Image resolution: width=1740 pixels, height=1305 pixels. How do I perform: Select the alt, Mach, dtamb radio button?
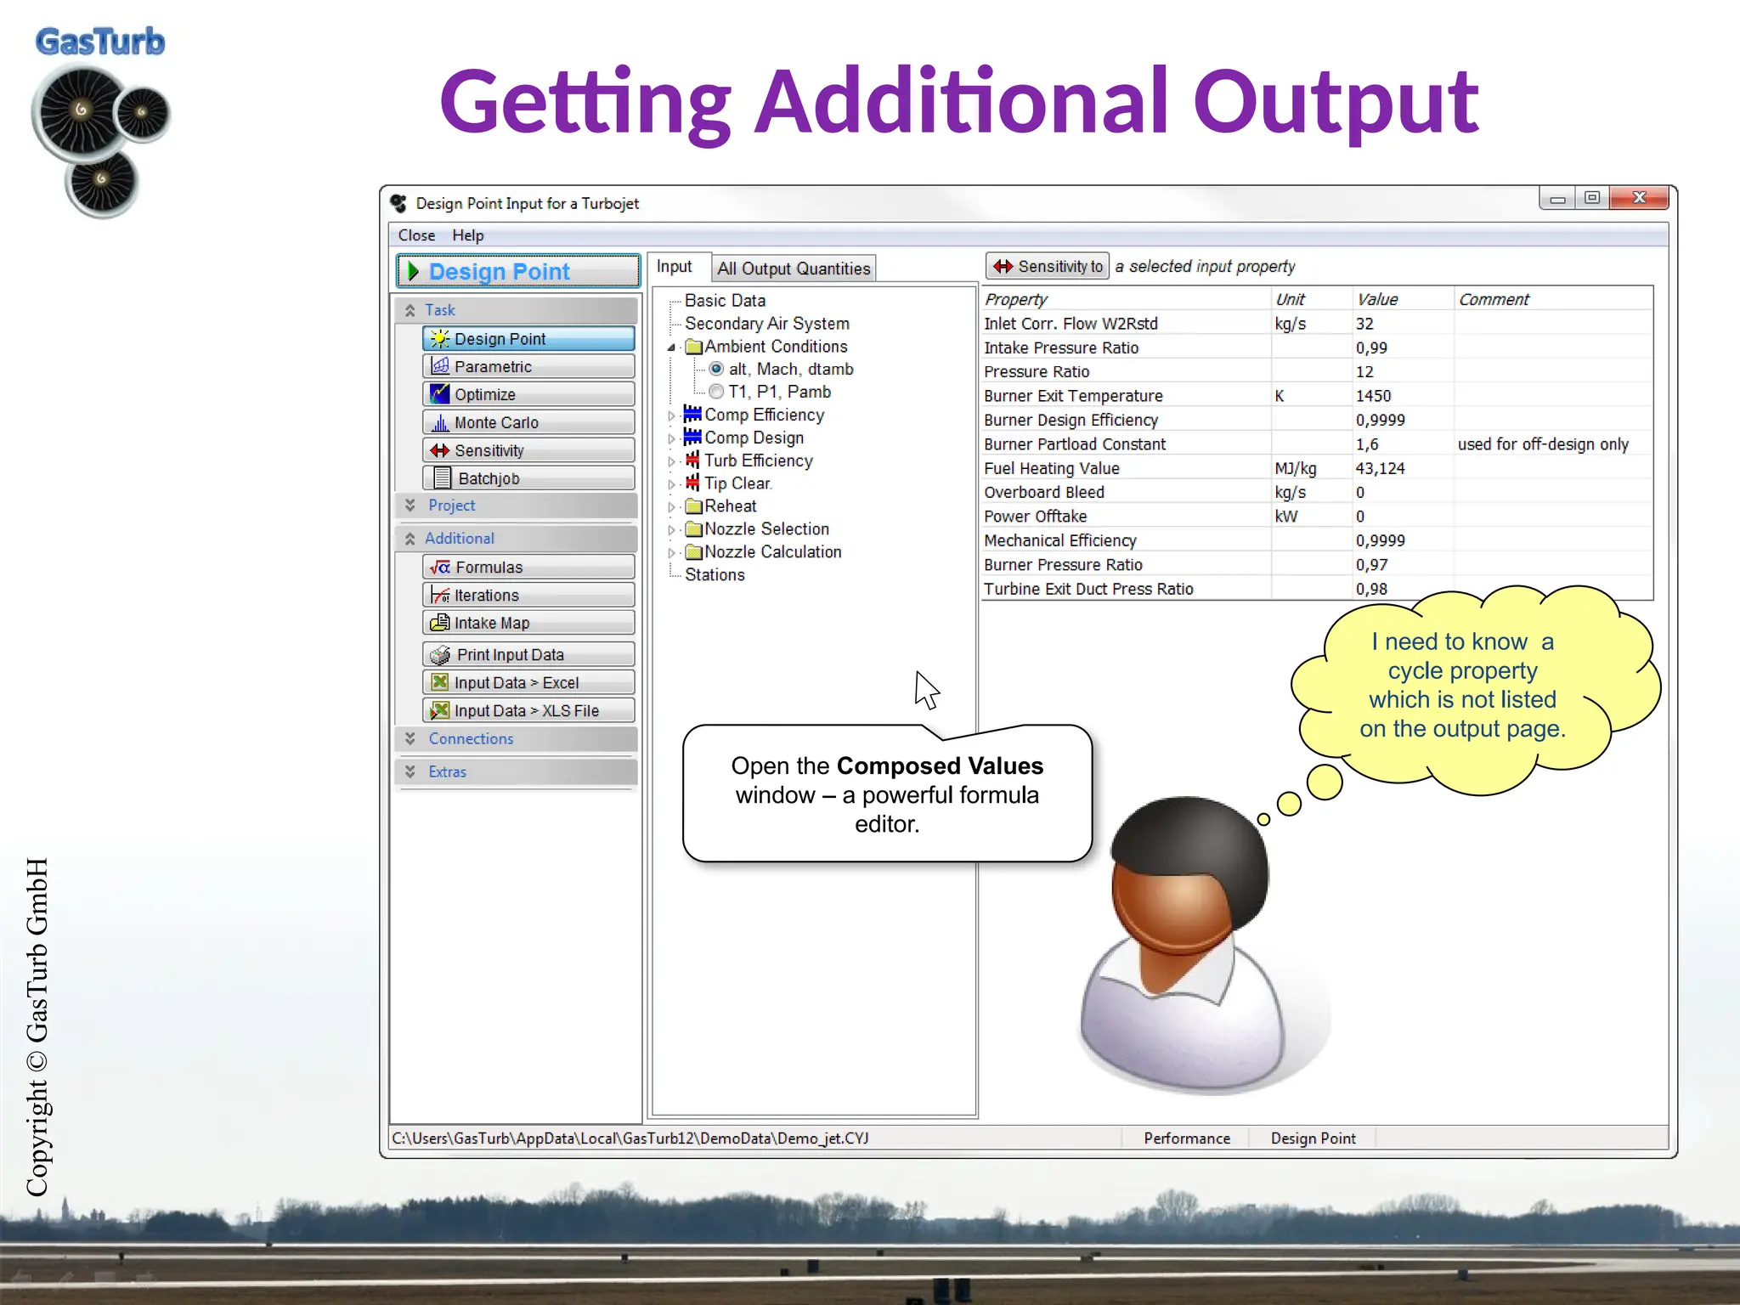(716, 369)
